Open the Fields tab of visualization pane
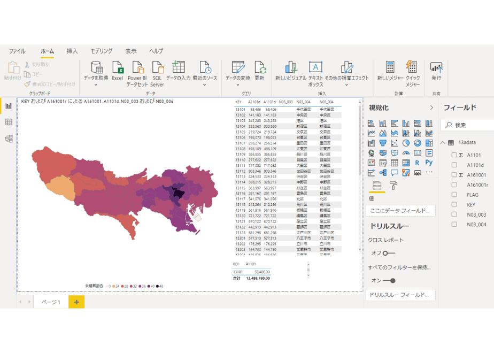Screen dimensions: 494x353 pos(377,185)
